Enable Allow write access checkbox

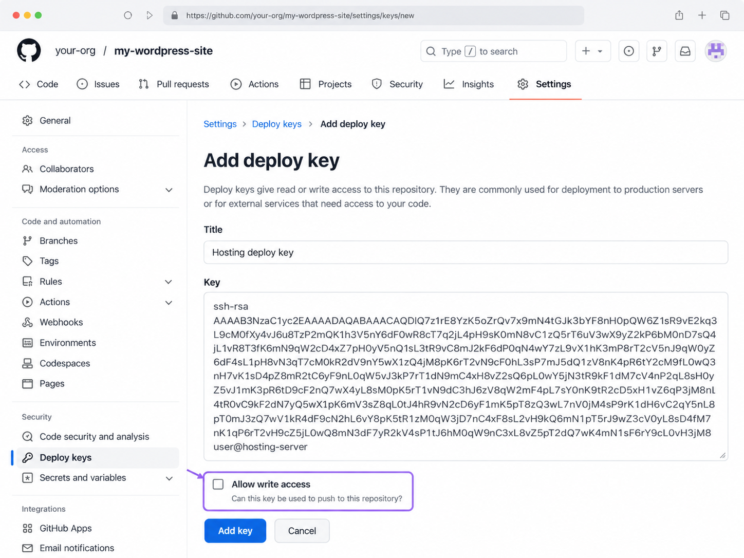218,484
